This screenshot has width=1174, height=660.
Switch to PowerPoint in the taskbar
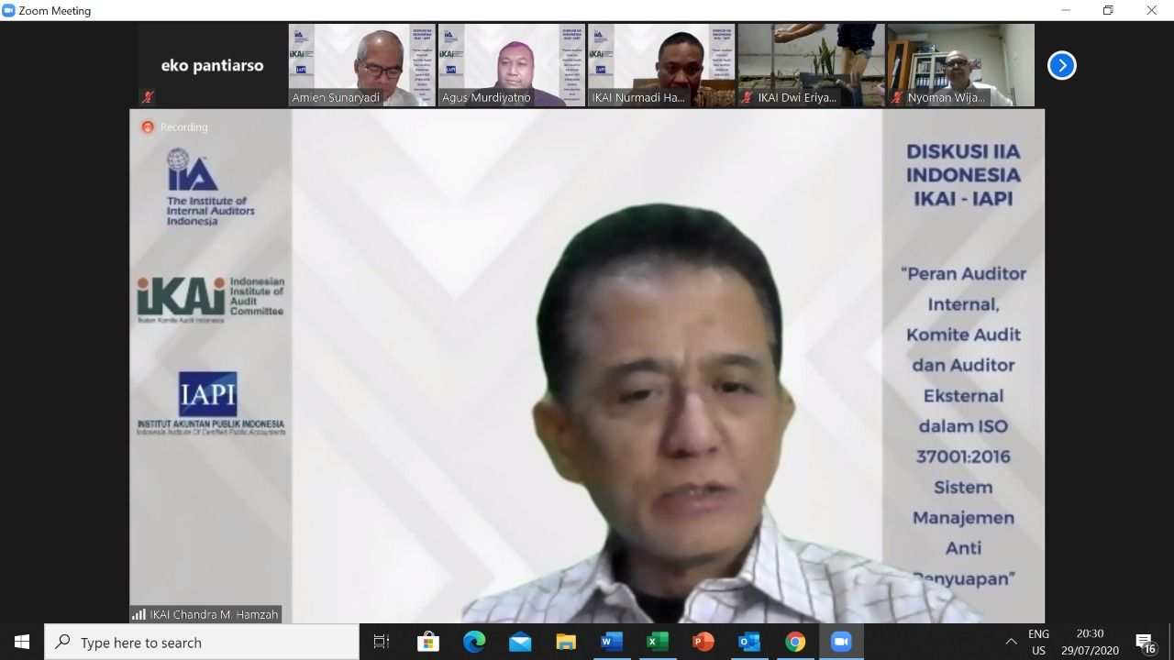[x=703, y=642]
